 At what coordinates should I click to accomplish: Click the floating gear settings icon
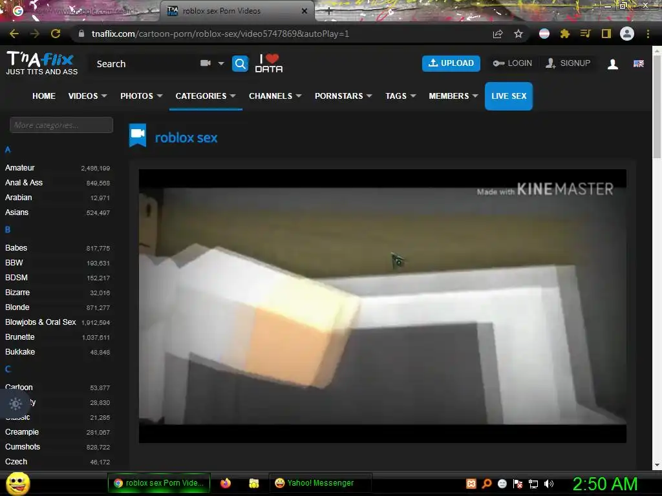16,404
